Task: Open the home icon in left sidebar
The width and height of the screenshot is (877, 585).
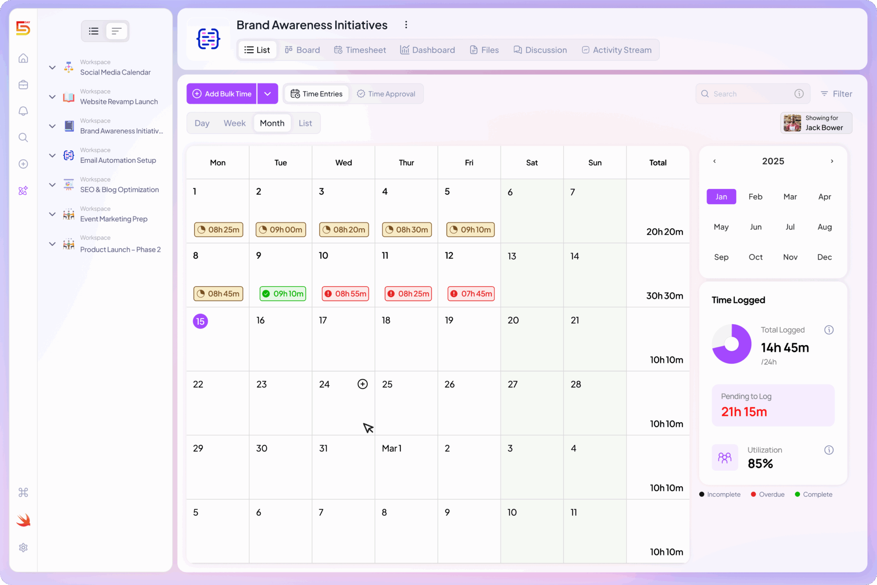Action: click(23, 58)
